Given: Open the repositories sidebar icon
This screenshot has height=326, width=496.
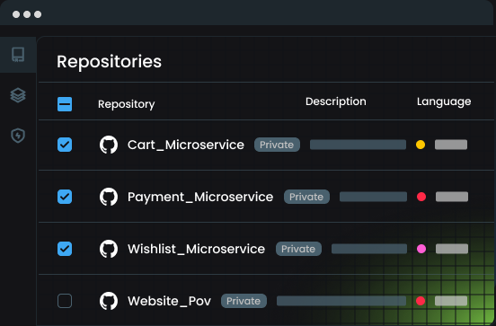Looking at the screenshot, I should [x=18, y=55].
